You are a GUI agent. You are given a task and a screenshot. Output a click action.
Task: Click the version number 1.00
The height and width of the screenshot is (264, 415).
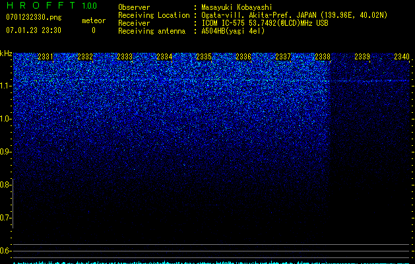click(90, 5)
